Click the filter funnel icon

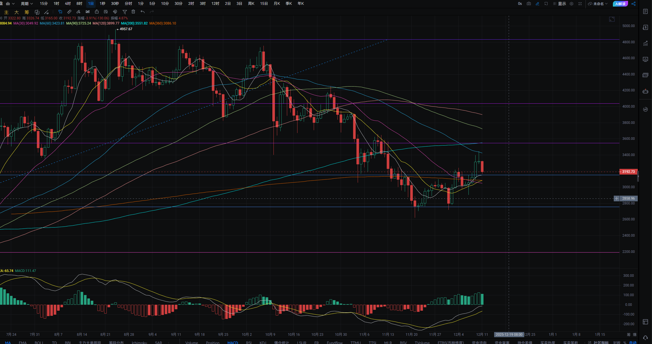[x=125, y=12]
